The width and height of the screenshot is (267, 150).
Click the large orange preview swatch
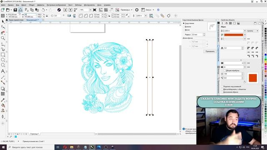pos(253,78)
